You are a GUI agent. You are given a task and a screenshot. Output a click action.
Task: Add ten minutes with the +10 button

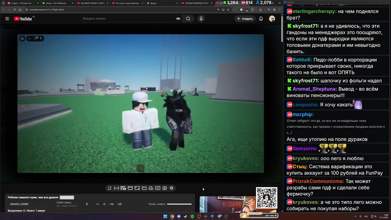(111, 204)
